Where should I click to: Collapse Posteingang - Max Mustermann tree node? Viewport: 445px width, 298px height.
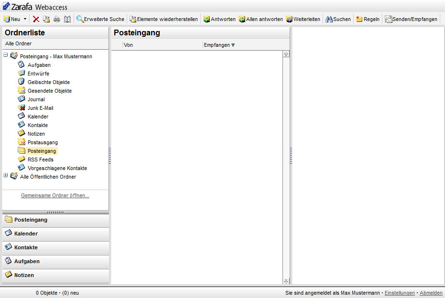[x=6, y=55]
